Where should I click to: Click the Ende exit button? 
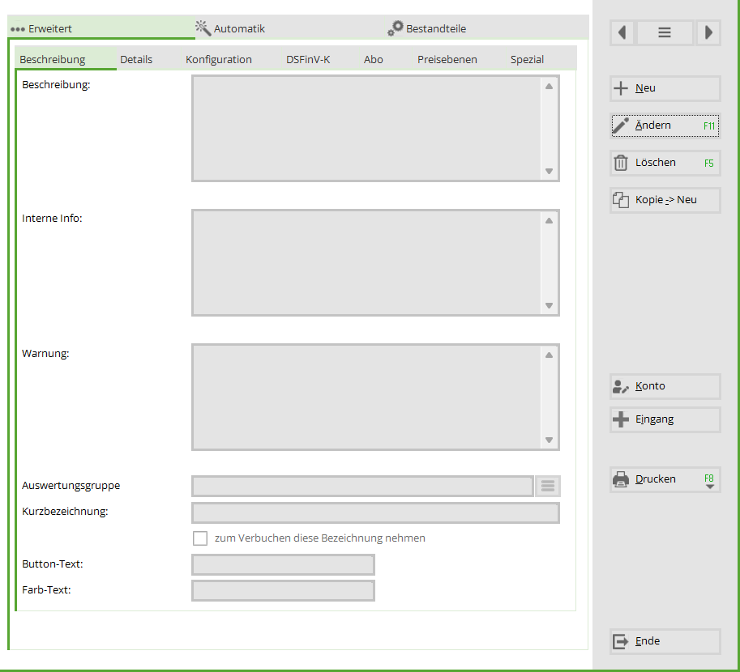665,641
